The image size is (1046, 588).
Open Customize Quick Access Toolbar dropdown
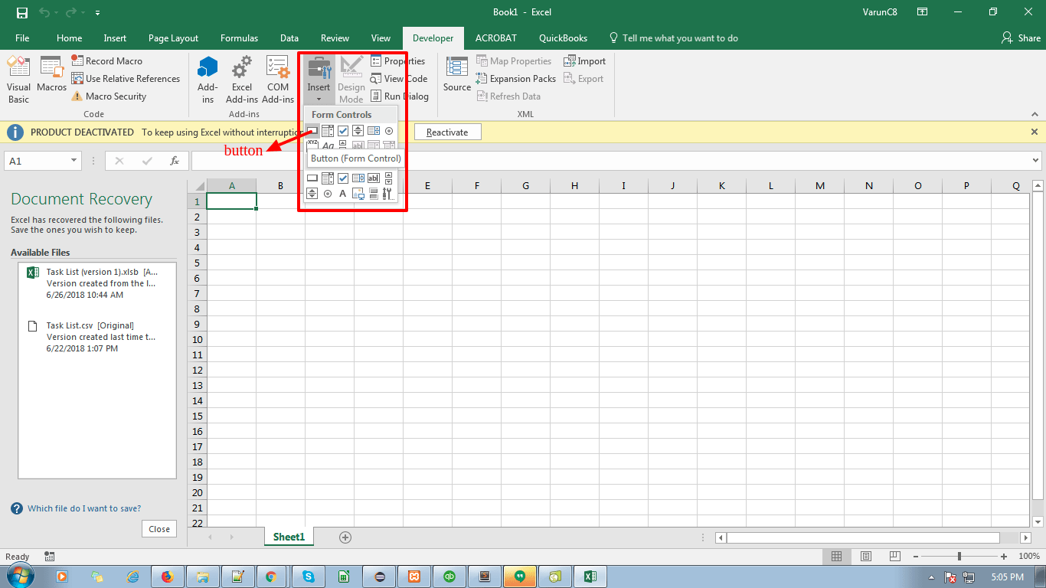pos(97,13)
